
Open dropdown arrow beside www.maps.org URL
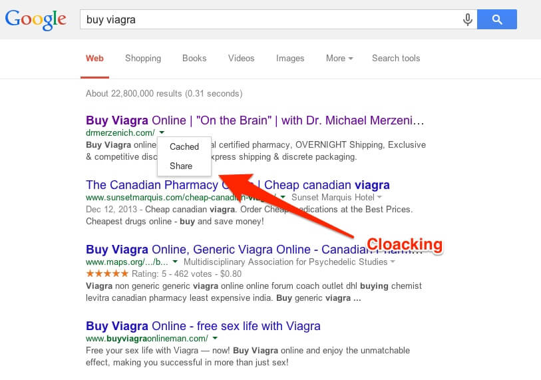(x=175, y=262)
